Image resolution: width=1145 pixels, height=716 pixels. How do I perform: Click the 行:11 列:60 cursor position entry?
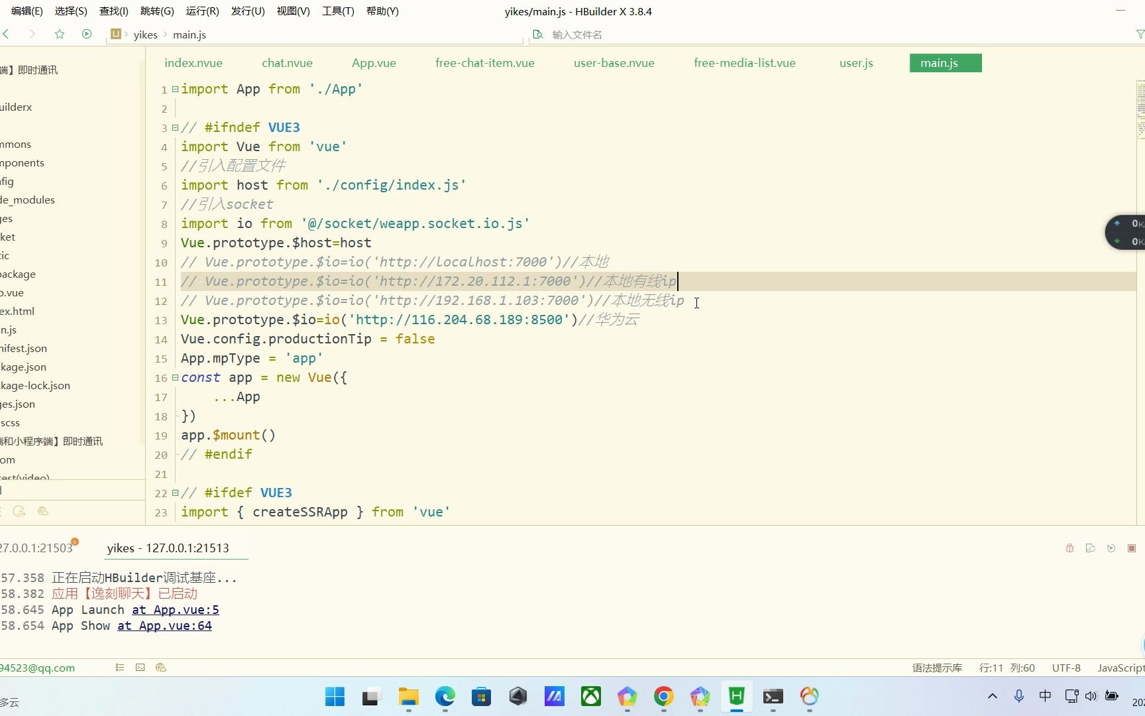tap(1007, 668)
